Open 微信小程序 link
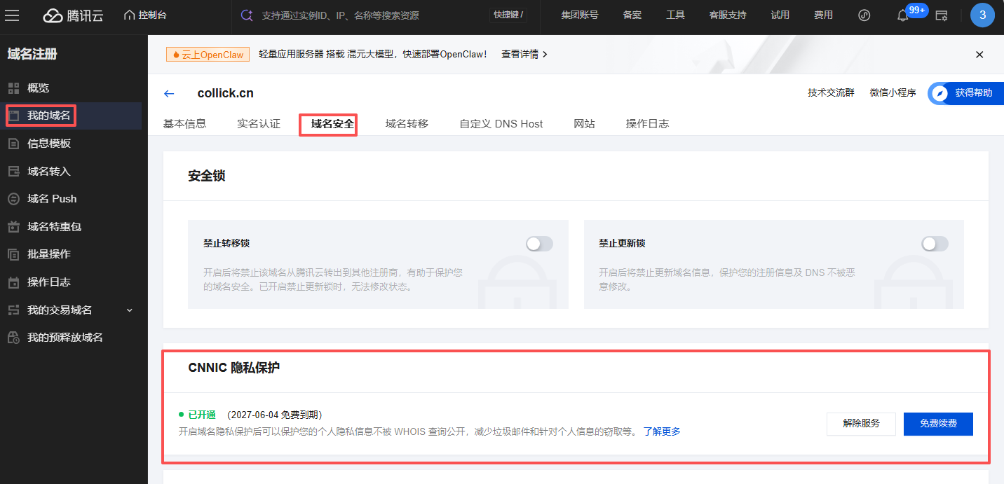 point(893,92)
